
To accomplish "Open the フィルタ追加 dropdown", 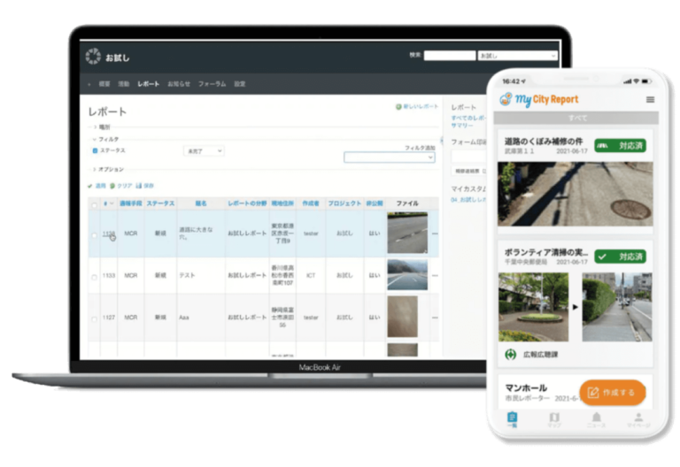I will (389, 157).
